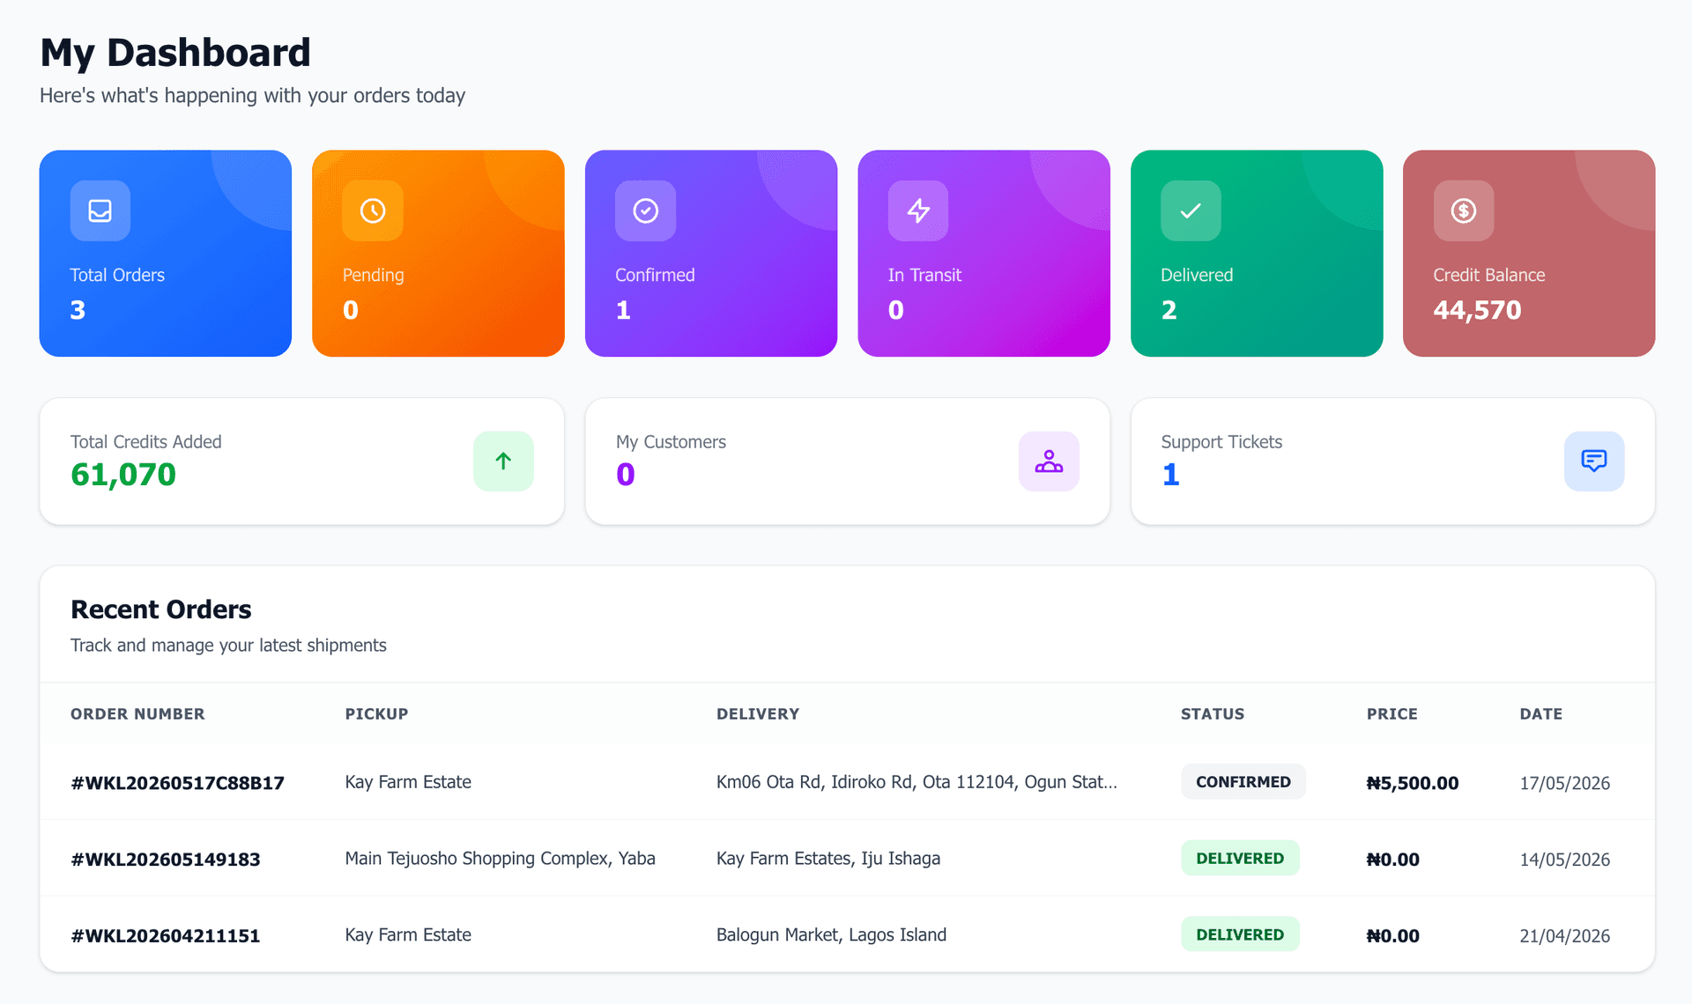
Task: Click pickup Main Tejuosho Shopping Complex, Yaba
Action: click(500, 859)
